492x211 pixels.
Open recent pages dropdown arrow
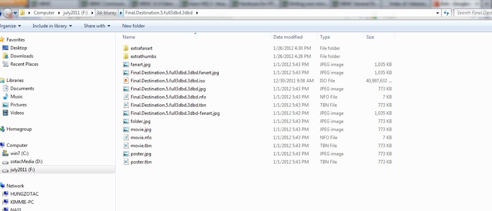(x=15, y=13)
